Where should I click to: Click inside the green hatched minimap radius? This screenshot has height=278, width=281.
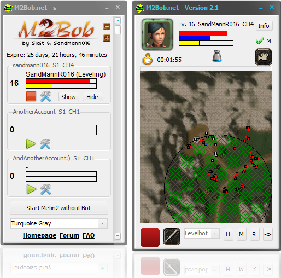click(218, 179)
